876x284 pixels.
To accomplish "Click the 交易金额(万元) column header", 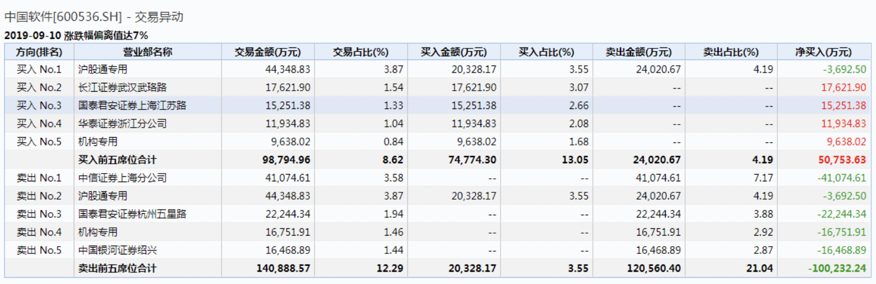I will pos(268,52).
